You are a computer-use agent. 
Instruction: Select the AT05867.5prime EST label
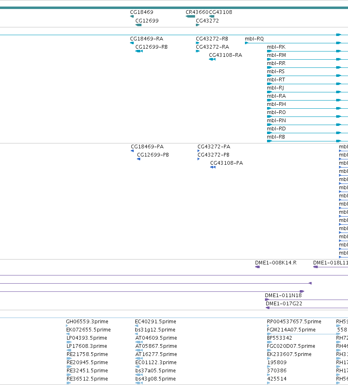pos(156,346)
